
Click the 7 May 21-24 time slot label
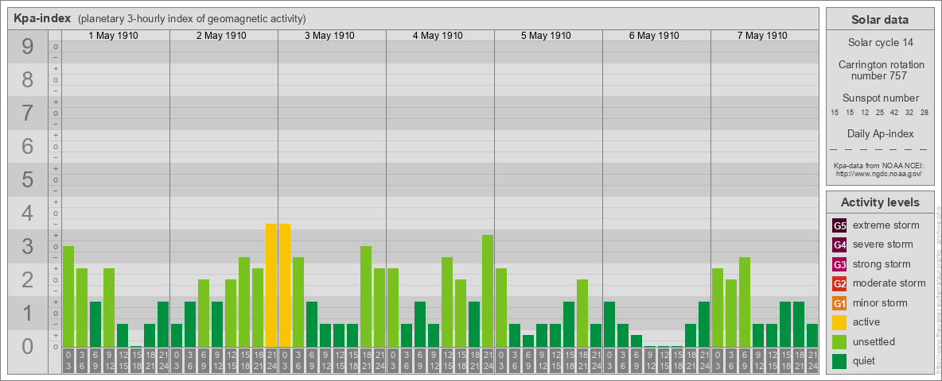[x=812, y=360]
